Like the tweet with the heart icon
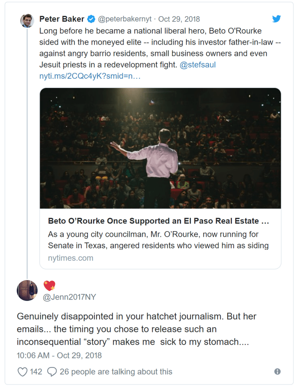 coord(22,372)
